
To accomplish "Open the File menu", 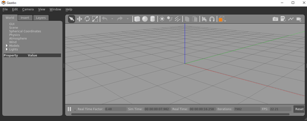I will click(5, 9).
